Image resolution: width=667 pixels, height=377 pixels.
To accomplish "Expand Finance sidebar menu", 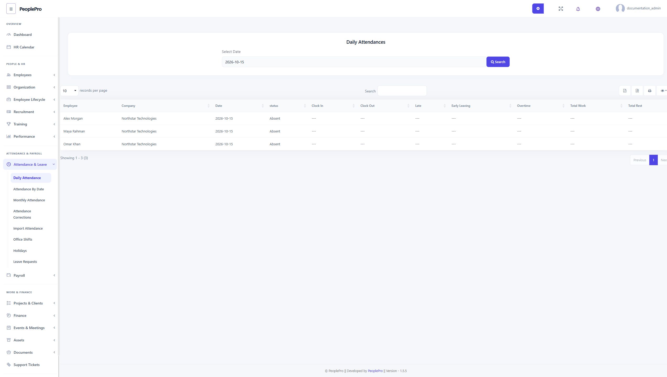I will [x=30, y=315].
